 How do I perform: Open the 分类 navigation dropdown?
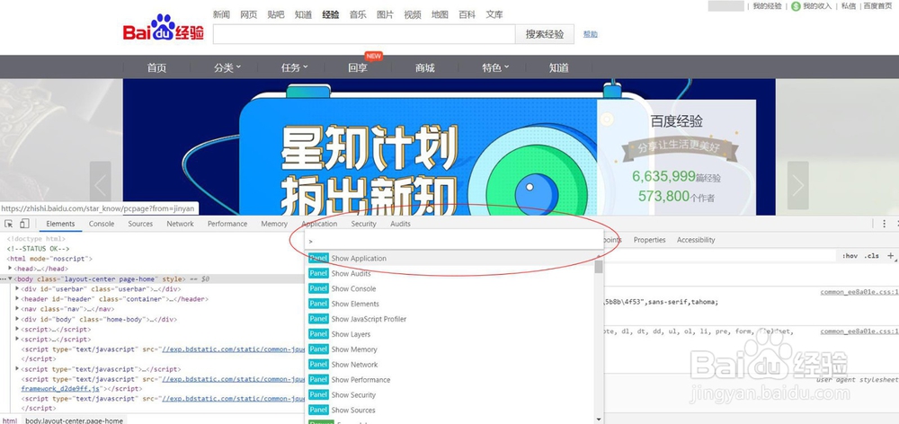click(x=227, y=67)
